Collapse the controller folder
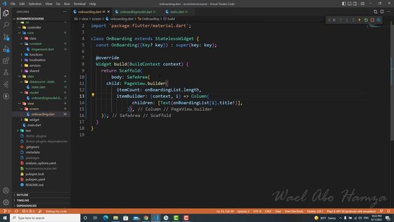Screen dimensions: 394x222 tap(41, 27)
